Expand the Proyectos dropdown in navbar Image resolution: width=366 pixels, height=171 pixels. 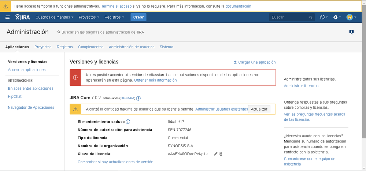pyautogui.click(x=89, y=17)
